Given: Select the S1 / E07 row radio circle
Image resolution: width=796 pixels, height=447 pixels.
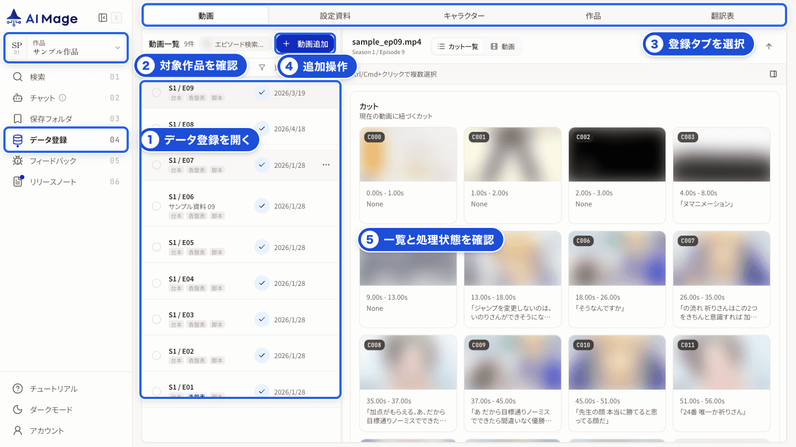Looking at the screenshot, I should pos(156,164).
